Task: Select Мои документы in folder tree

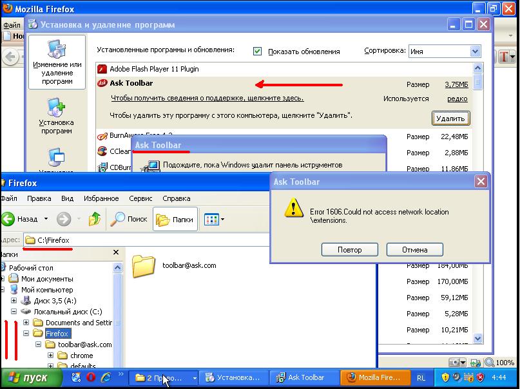Action: tap(47, 279)
